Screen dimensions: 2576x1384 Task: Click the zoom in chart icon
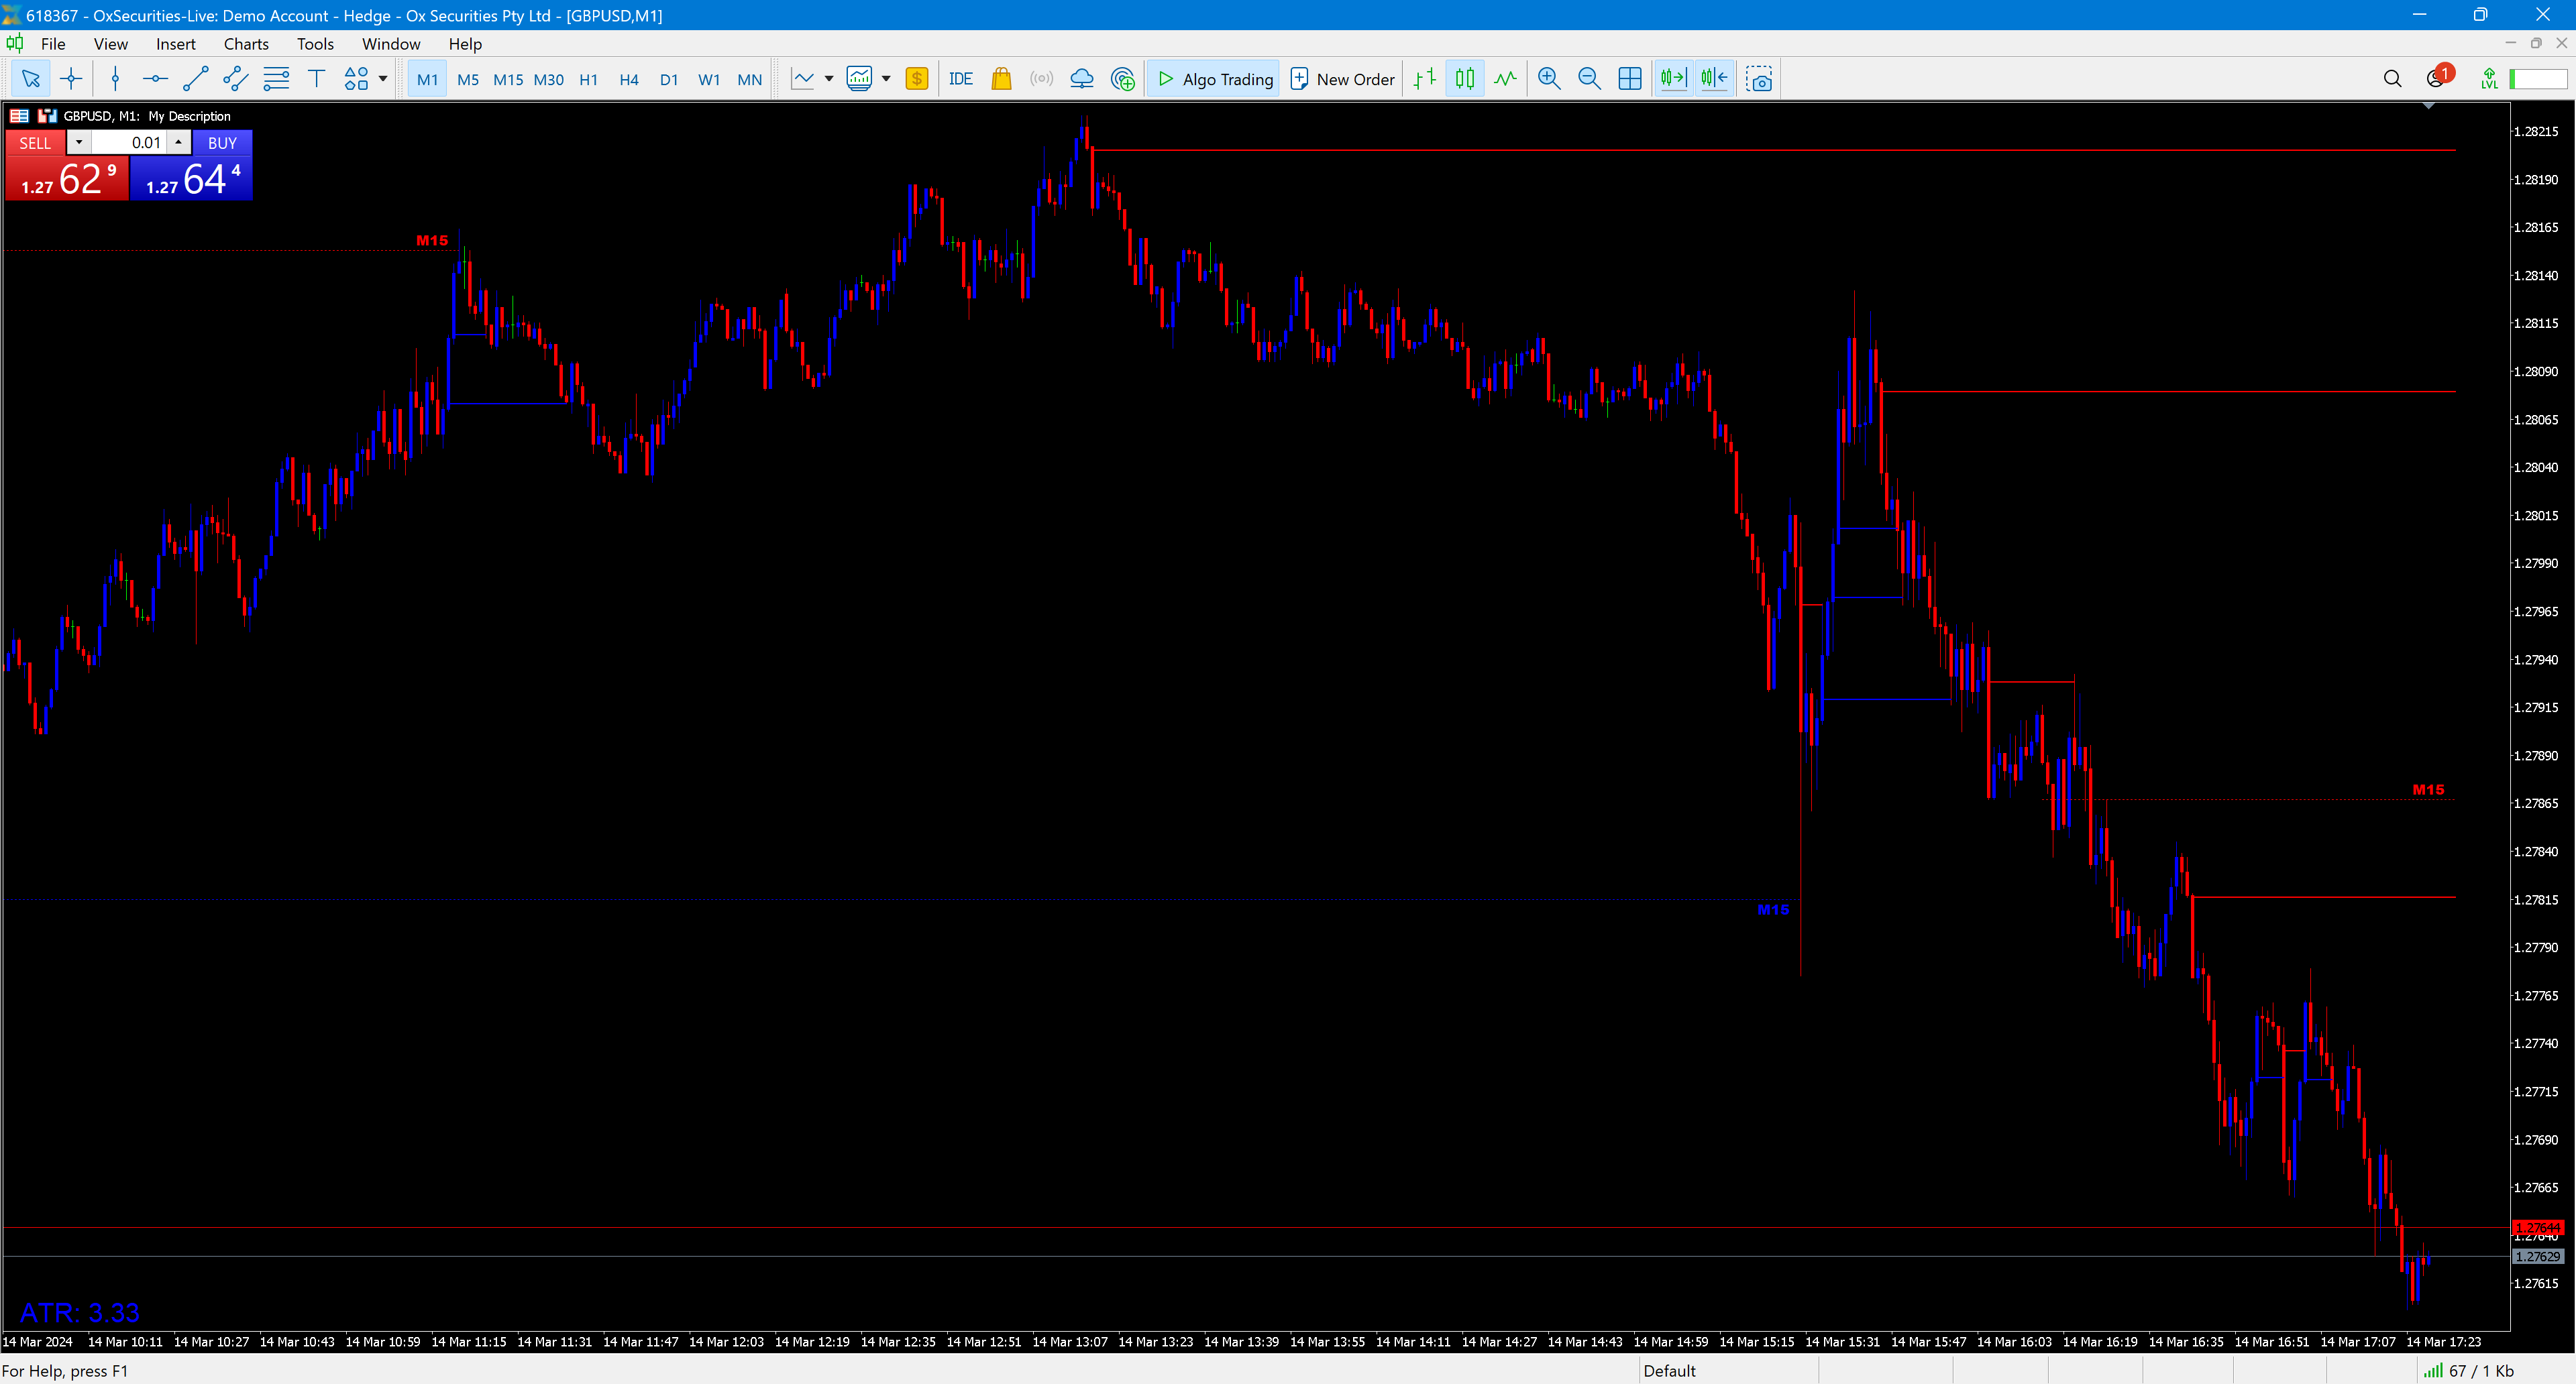pyautogui.click(x=1548, y=79)
